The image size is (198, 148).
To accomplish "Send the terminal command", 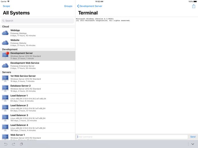I will (x=193, y=137).
